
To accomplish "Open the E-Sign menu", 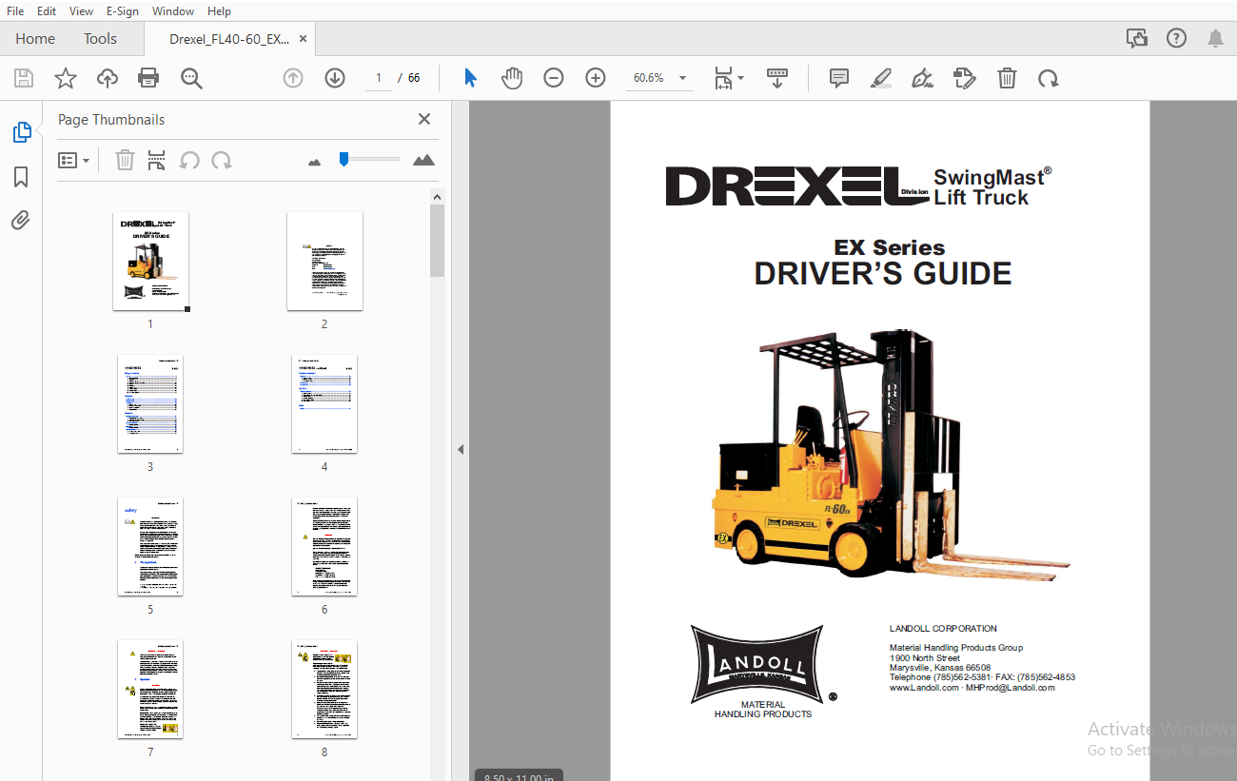I will (122, 10).
